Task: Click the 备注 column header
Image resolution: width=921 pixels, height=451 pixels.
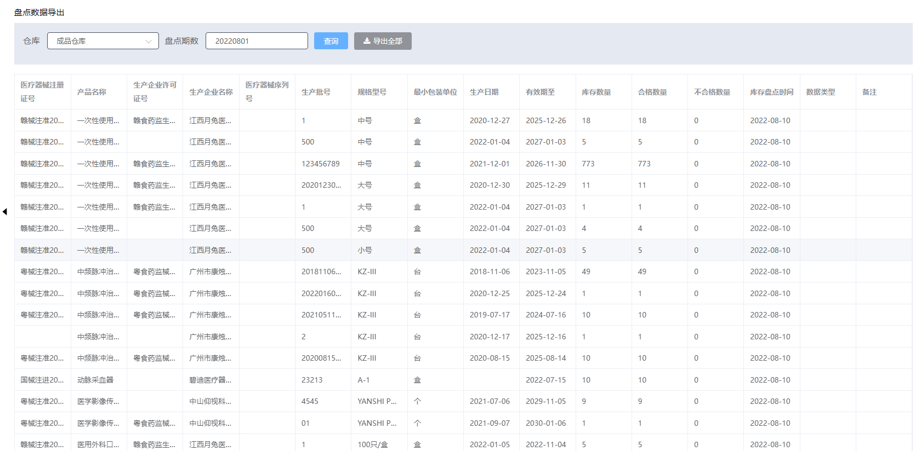Action: [x=869, y=92]
